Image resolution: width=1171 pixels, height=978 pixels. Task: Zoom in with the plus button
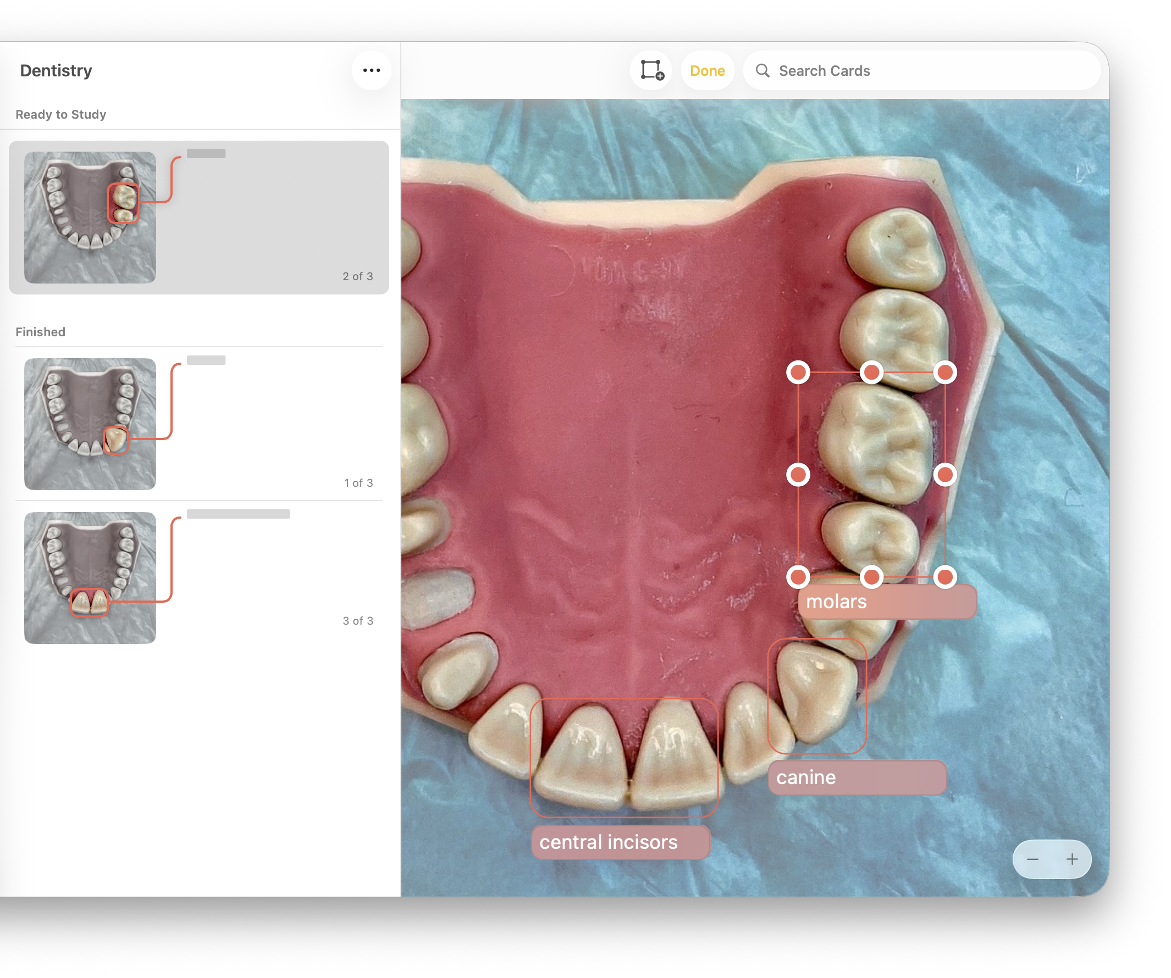tap(1072, 860)
